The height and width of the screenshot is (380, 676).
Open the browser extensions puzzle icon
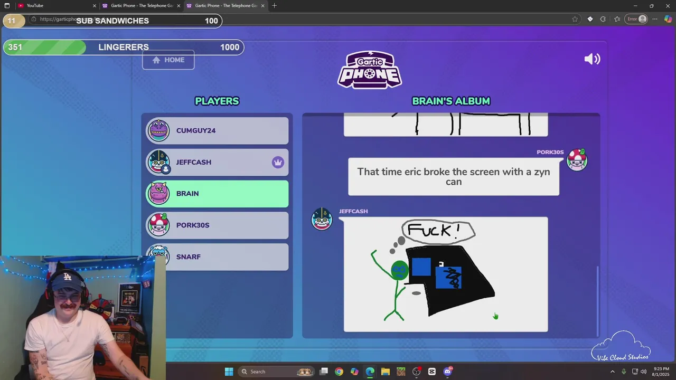pos(603,20)
